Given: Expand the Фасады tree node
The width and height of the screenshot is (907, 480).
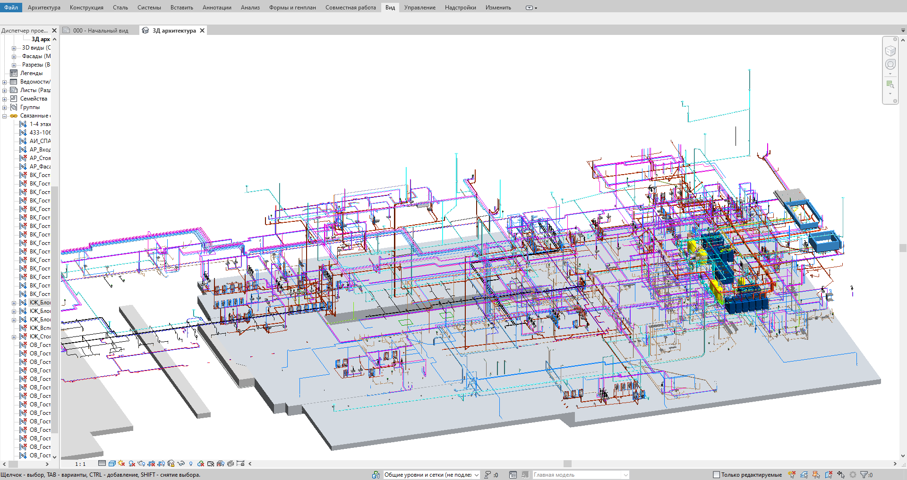Looking at the screenshot, I should (x=14, y=56).
